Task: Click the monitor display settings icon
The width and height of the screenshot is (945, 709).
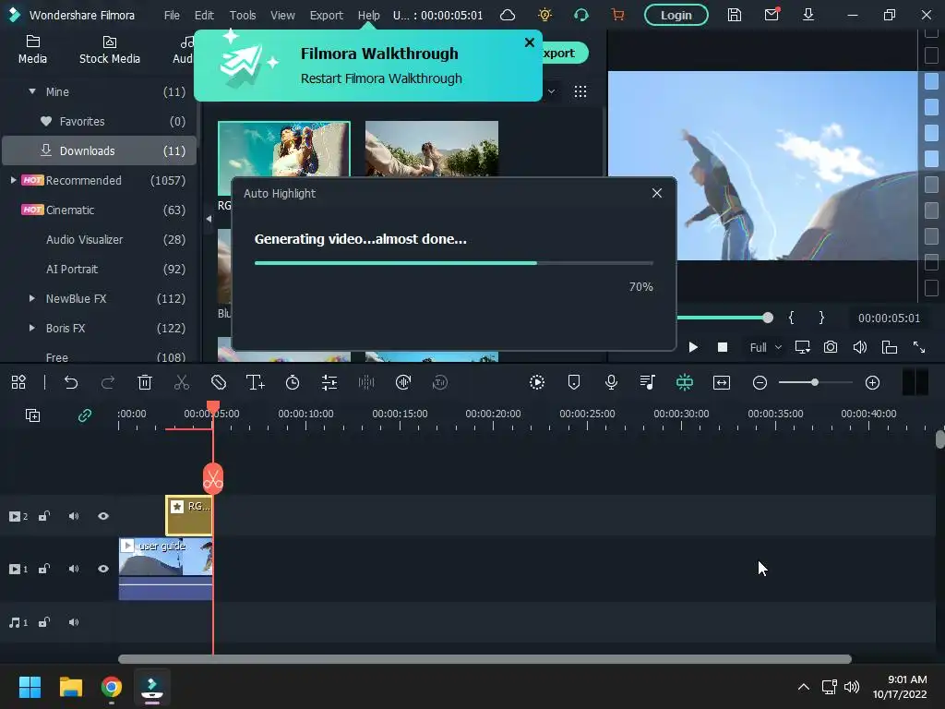Action: (802, 347)
